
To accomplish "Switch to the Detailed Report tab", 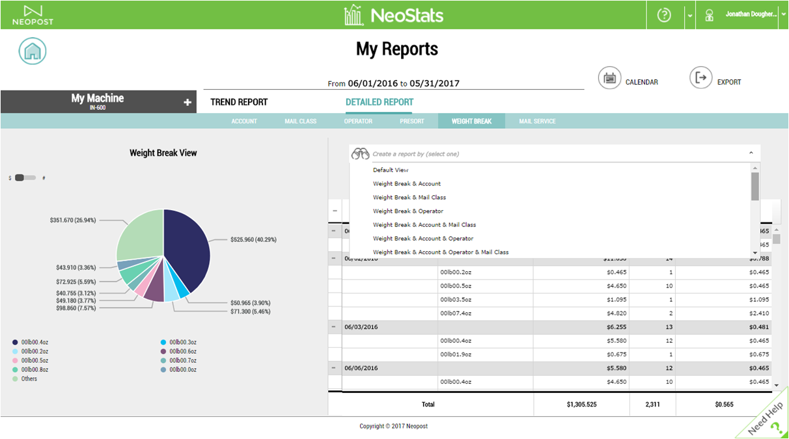I will pos(380,102).
